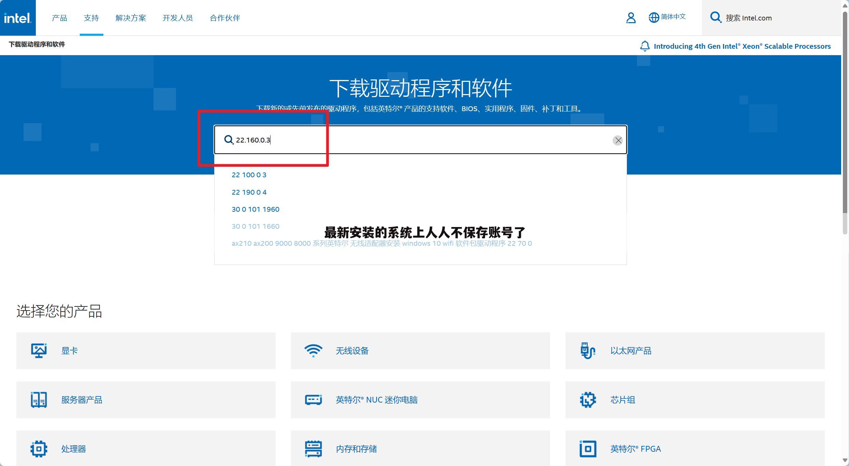Open the language globe selector 简体中文
849x466 pixels.
tap(667, 17)
